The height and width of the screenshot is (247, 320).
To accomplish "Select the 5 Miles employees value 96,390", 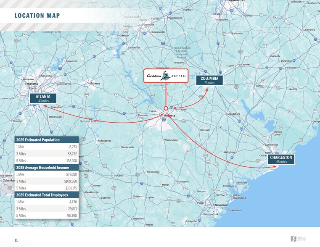I will pyautogui.click(x=71, y=216).
